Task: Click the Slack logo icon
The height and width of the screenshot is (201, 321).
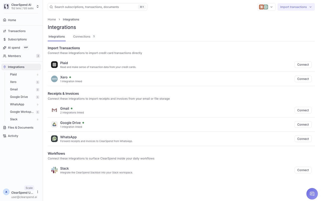Action: tap(54, 170)
